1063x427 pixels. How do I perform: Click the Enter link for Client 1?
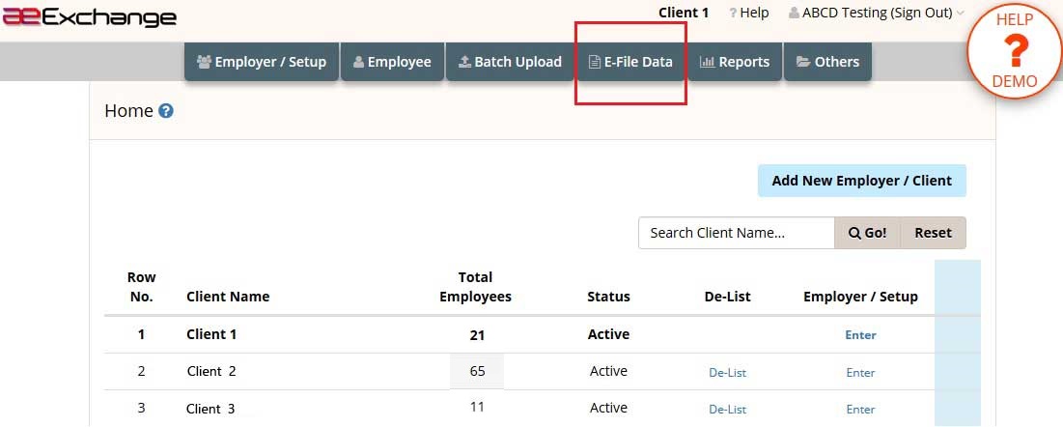pyautogui.click(x=860, y=334)
